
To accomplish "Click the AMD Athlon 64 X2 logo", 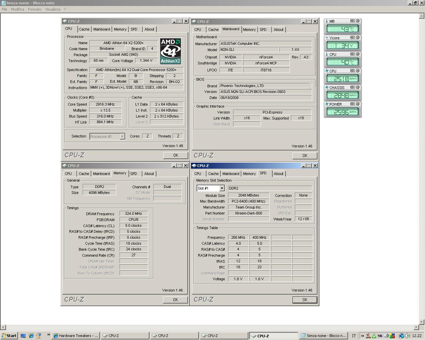I will [x=170, y=51].
